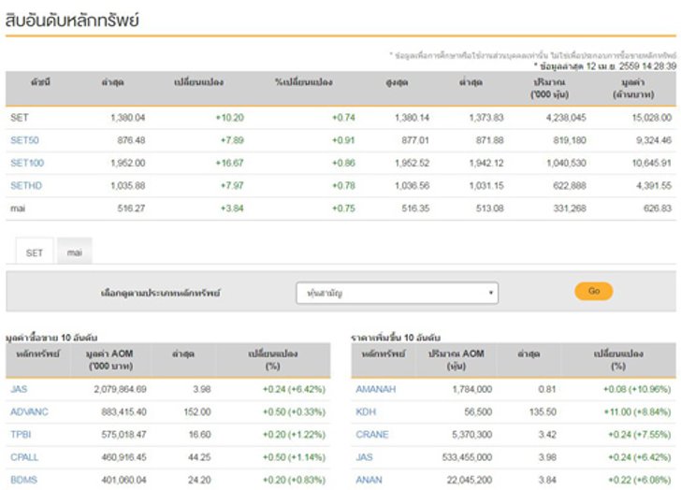Open AMANAH stock link
This screenshot has width=681, height=490.
[376, 389]
